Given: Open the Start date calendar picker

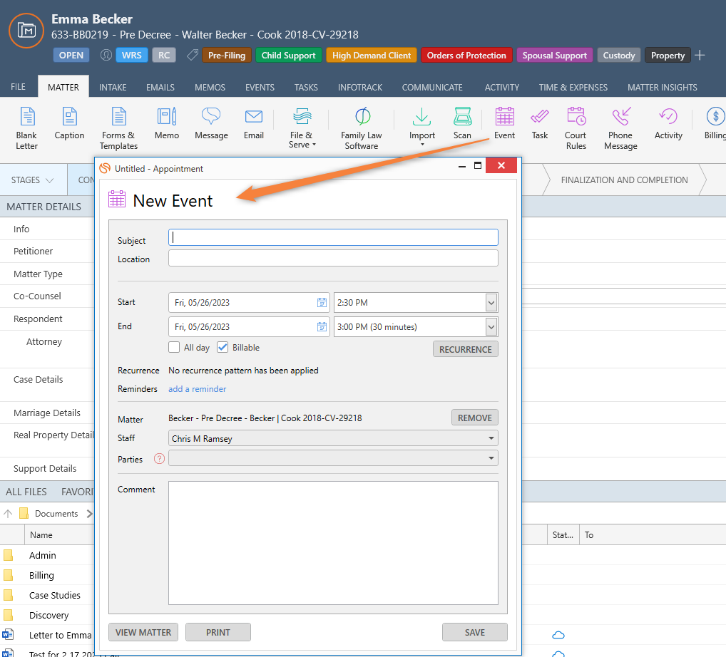Looking at the screenshot, I should pos(322,303).
